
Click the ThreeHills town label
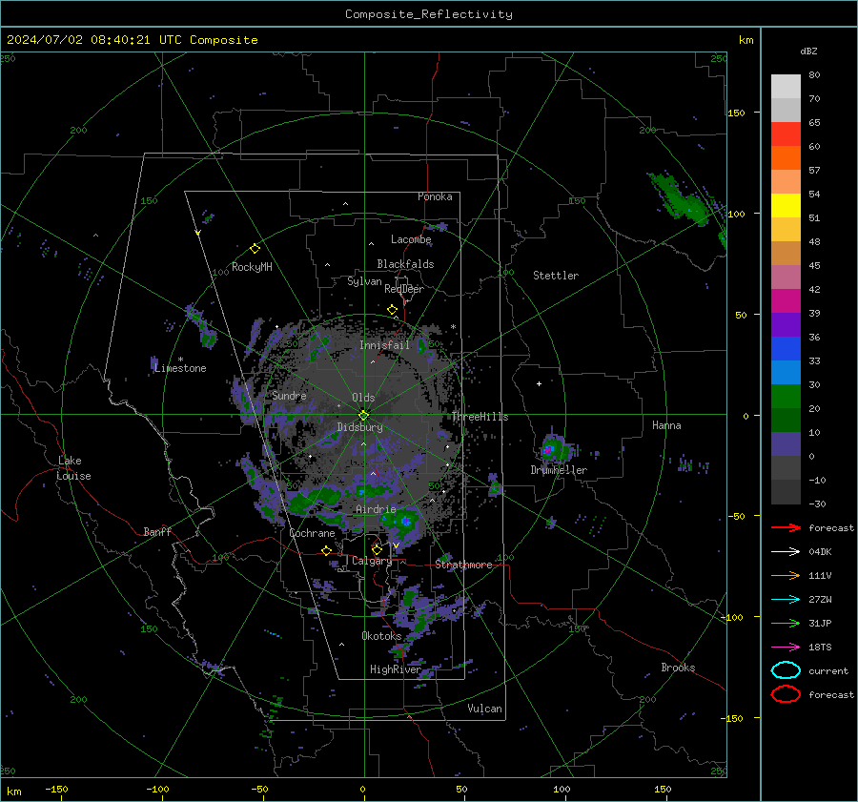[x=480, y=417]
